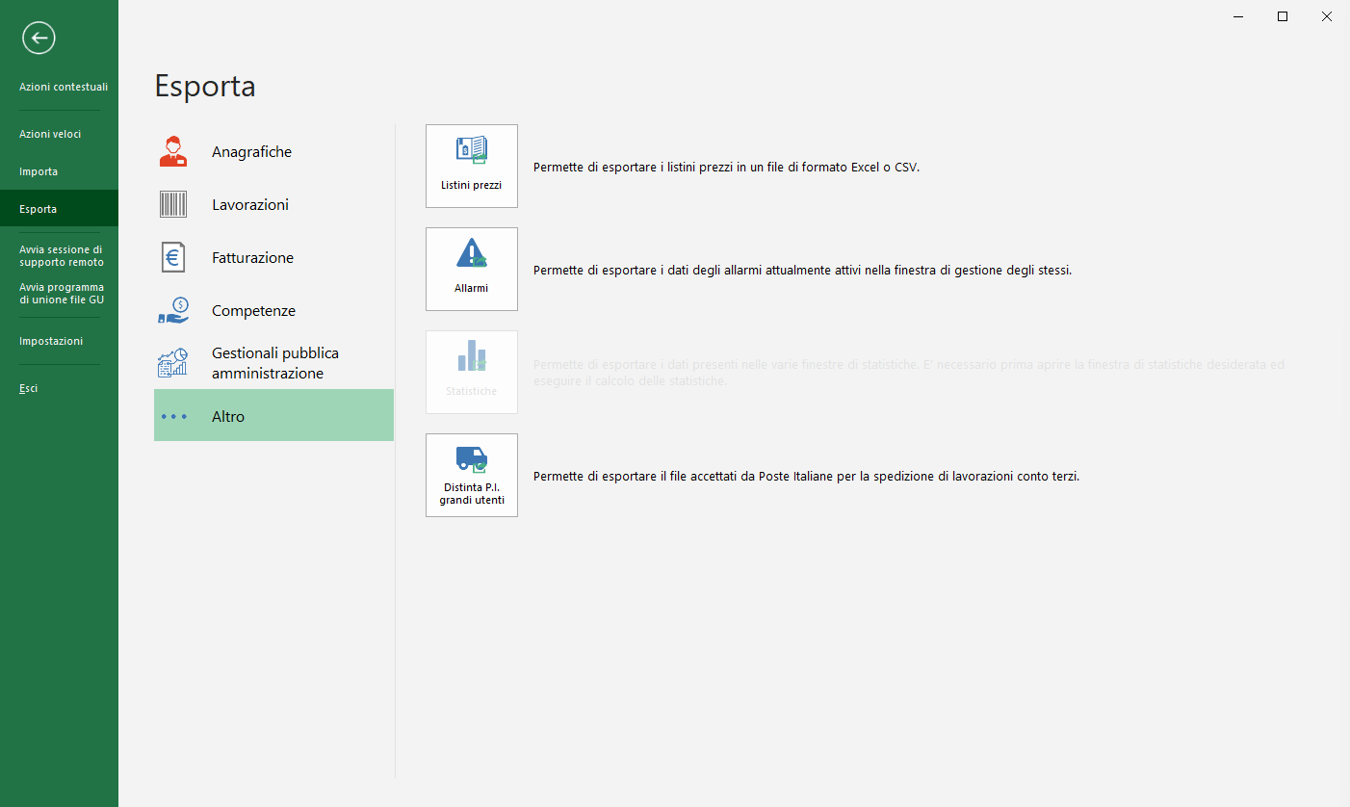Launch Avvia programma di unione file GU
The width and height of the screenshot is (1350, 807).
coord(62,293)
